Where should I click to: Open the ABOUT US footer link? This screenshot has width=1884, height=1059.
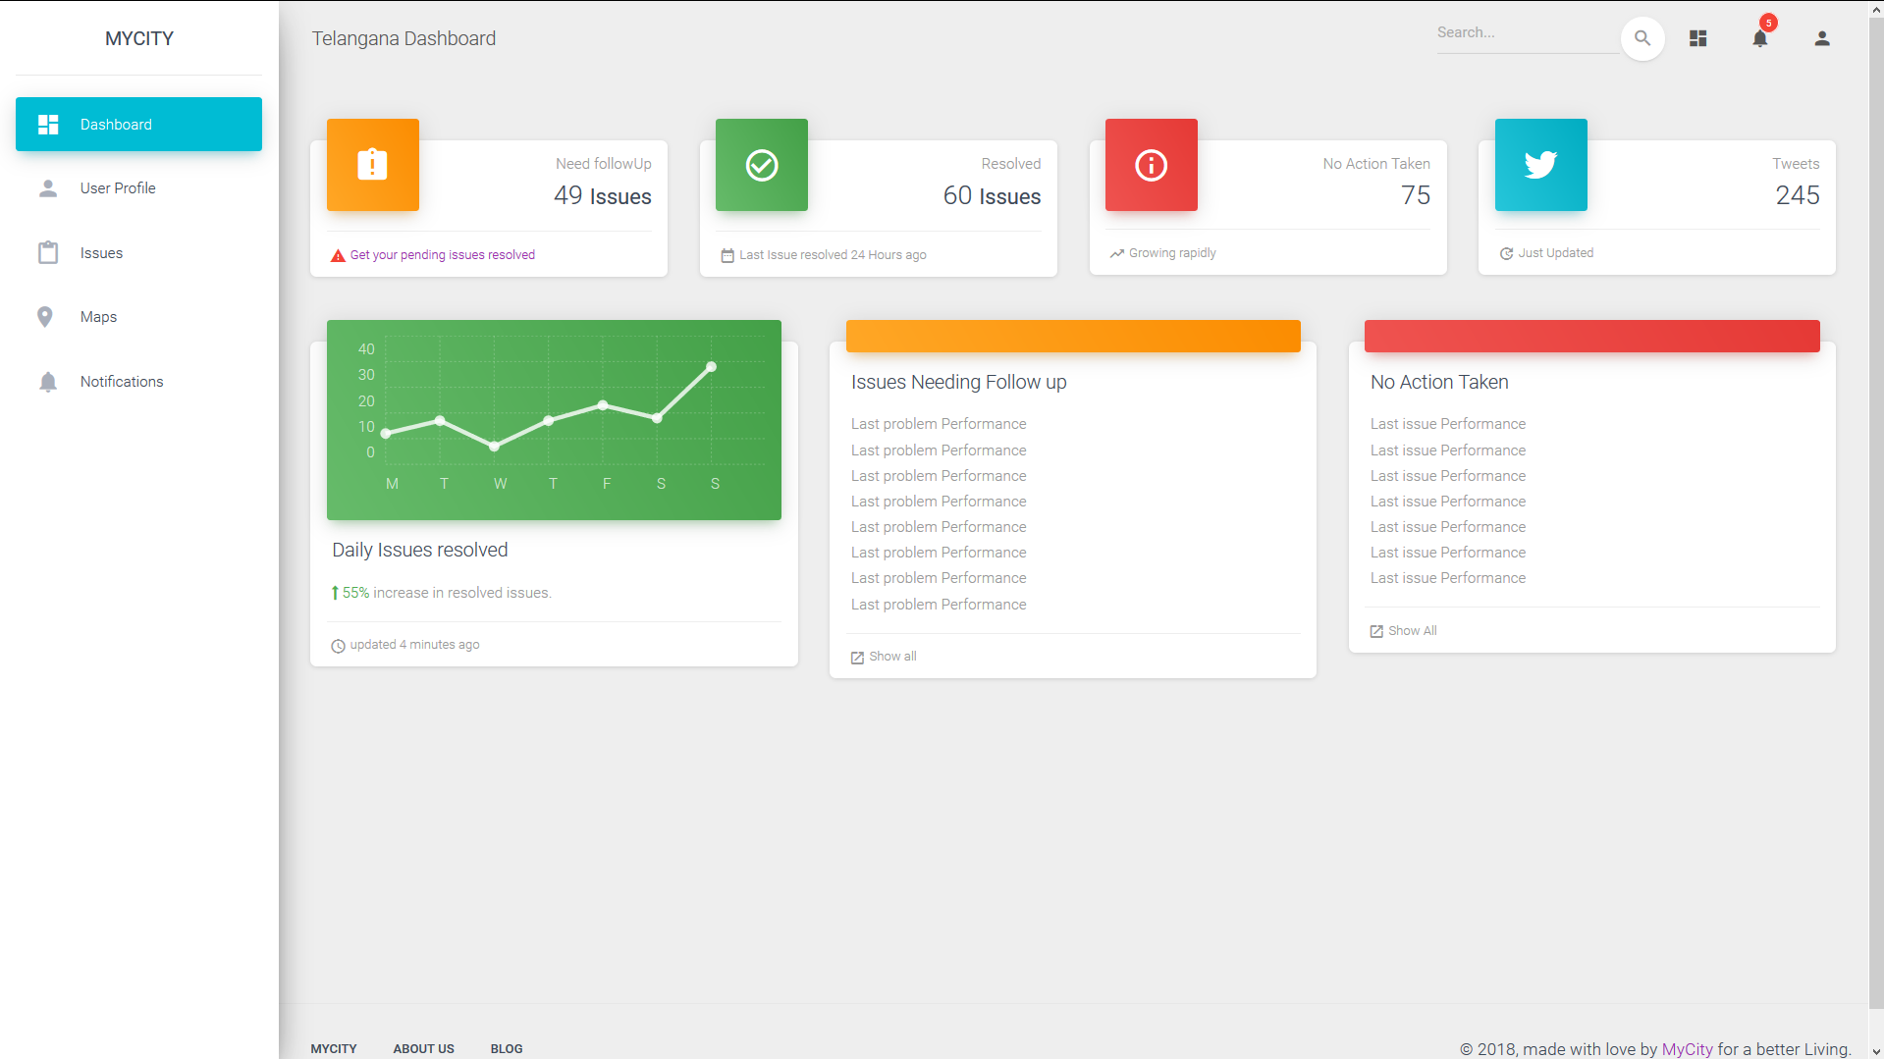coord(423,1049)
